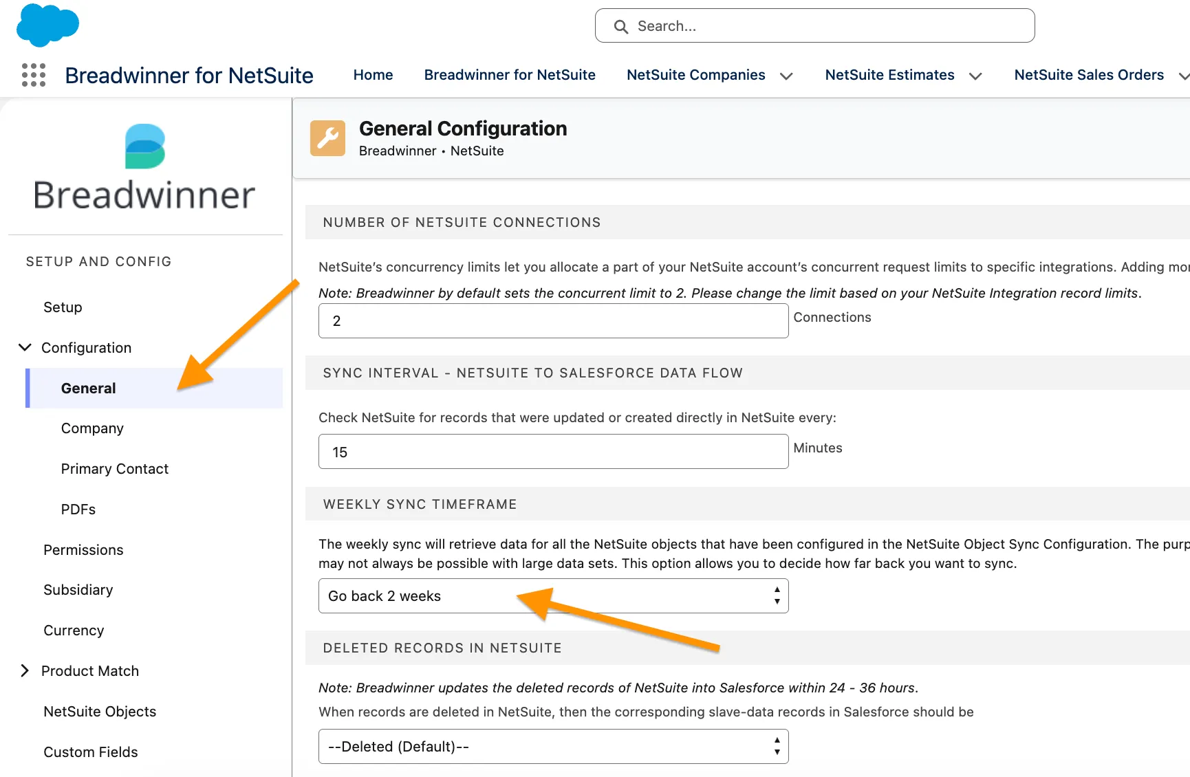Focus the sync interval Minutes input

pos(553,452)
